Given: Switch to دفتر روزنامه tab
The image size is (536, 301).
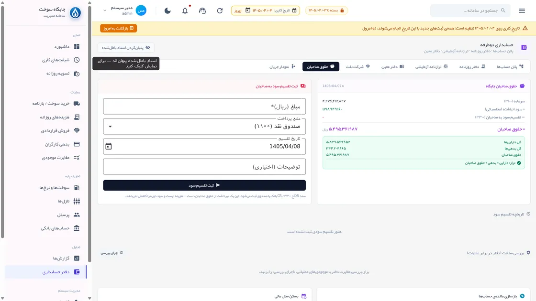Looking at the screenshot, I should click(472, 66).
